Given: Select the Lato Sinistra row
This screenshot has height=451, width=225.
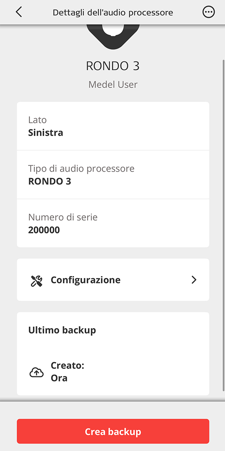Looking at the screenshot, I should tap(113, 126).
